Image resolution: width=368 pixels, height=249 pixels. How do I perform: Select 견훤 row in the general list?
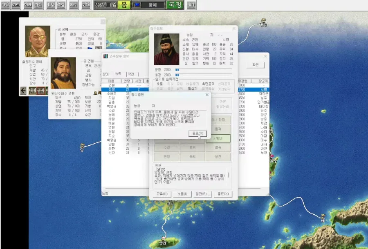point(126,85)
